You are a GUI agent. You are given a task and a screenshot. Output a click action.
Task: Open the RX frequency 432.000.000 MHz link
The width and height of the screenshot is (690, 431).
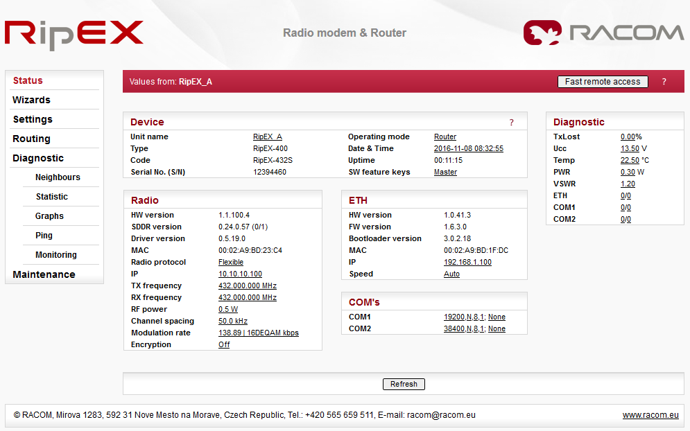[x=248, y=298]
